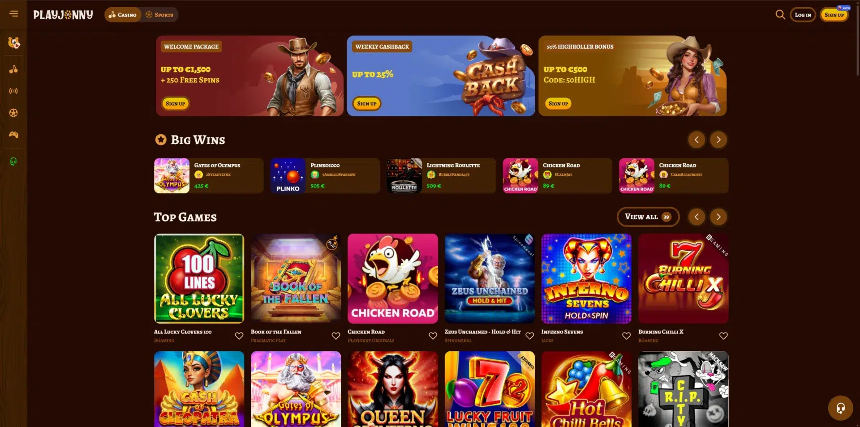Viewport: 860px width, 427px height.
Task: Click the Log In button
Action: (x=803, y=15)
